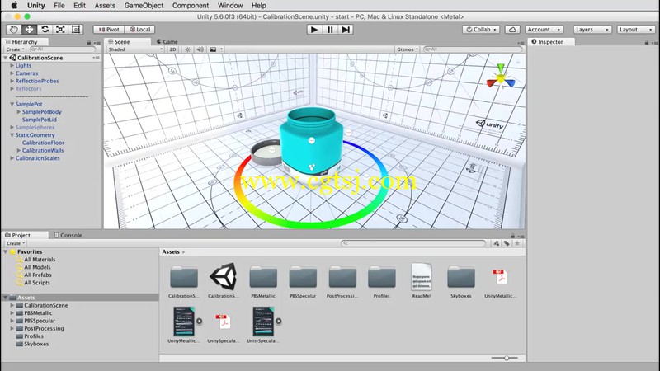
Task: Click the scene orientation gizmo
Action: click(x=501, y=78)
